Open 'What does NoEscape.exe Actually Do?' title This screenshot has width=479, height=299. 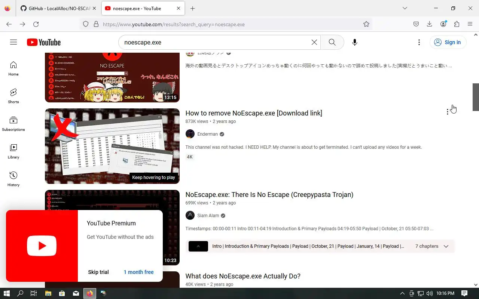(243, 276)
